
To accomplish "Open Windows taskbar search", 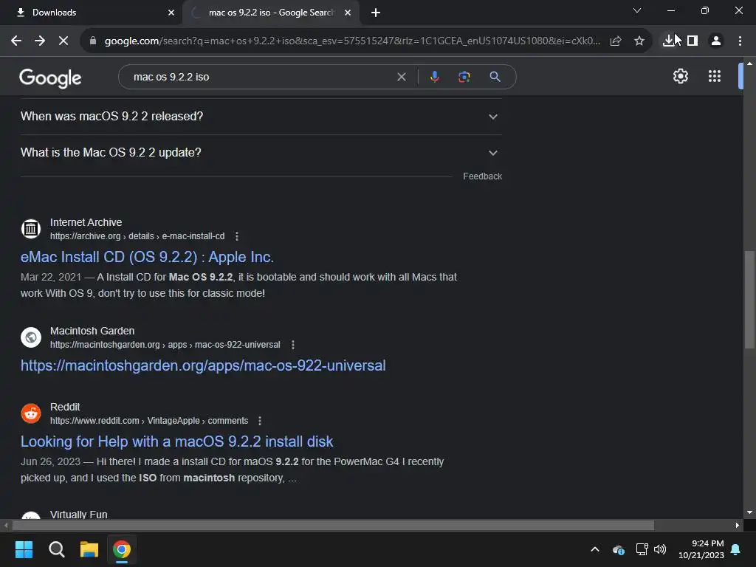I will [56, 549].
